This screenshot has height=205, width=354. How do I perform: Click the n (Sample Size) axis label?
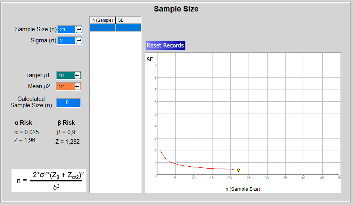(243, 189)
